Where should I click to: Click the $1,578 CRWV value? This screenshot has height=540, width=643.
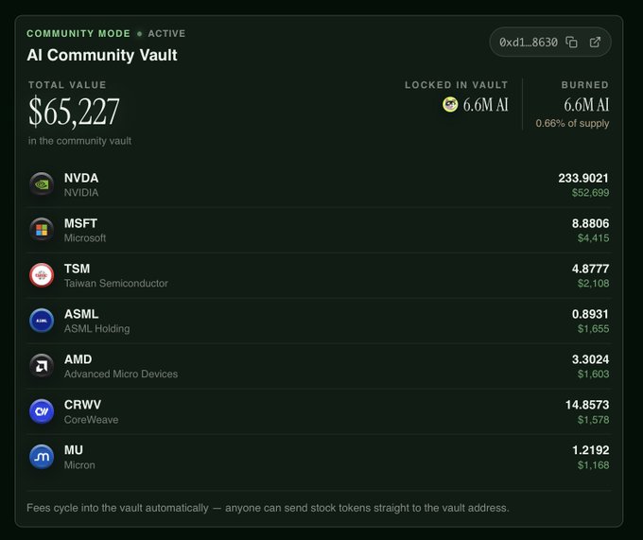[x=594, y=420]
